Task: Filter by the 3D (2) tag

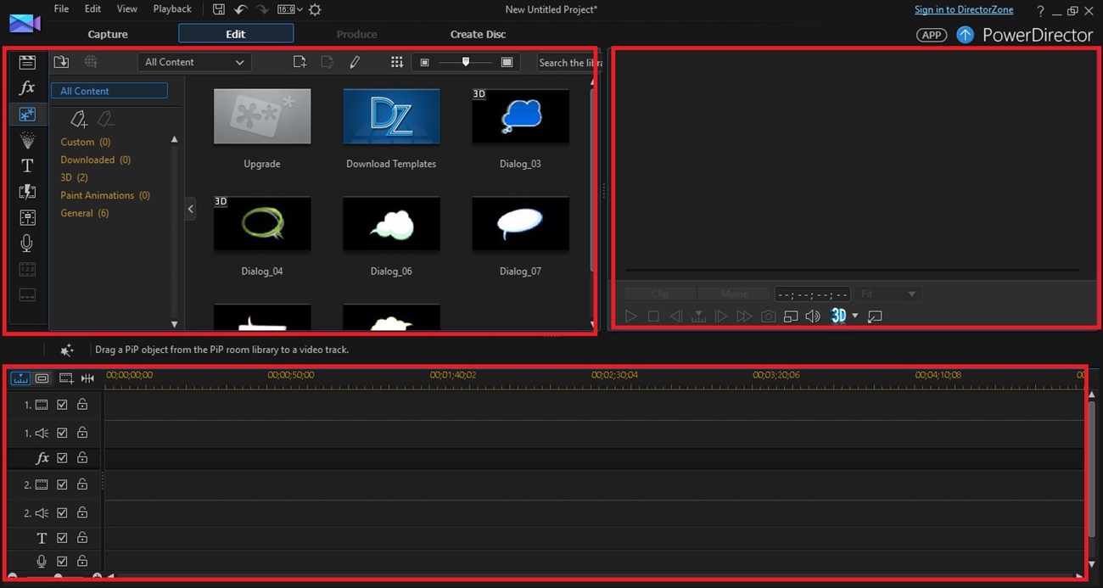Action: click(75, 177)
